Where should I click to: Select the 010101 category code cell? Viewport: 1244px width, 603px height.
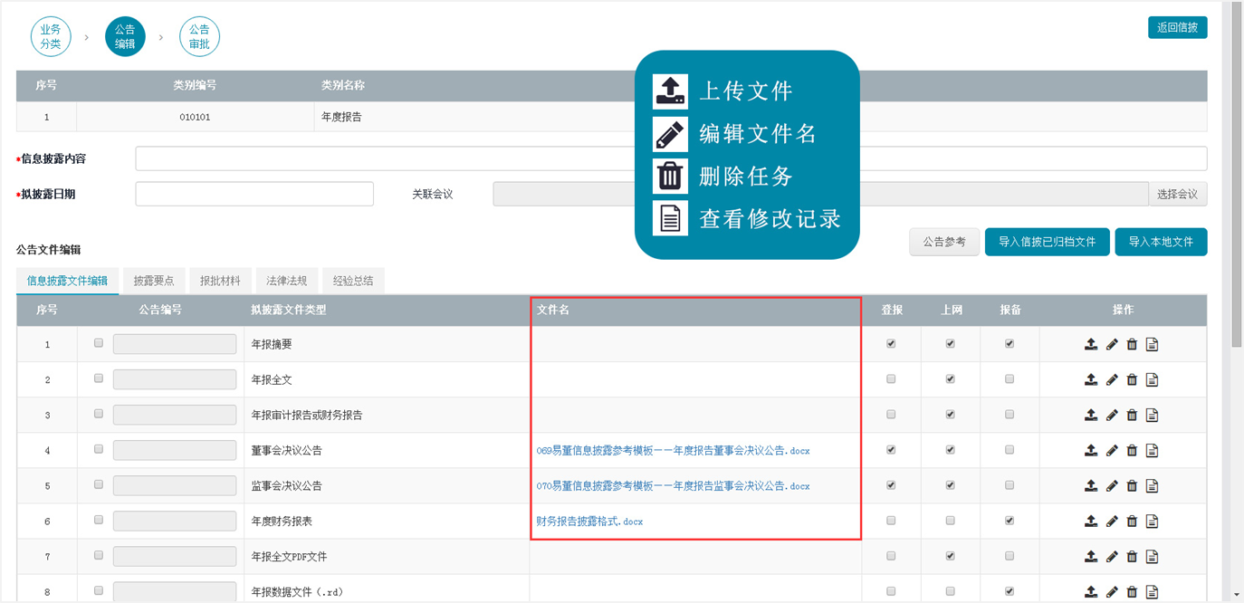[x=195, y=117]
